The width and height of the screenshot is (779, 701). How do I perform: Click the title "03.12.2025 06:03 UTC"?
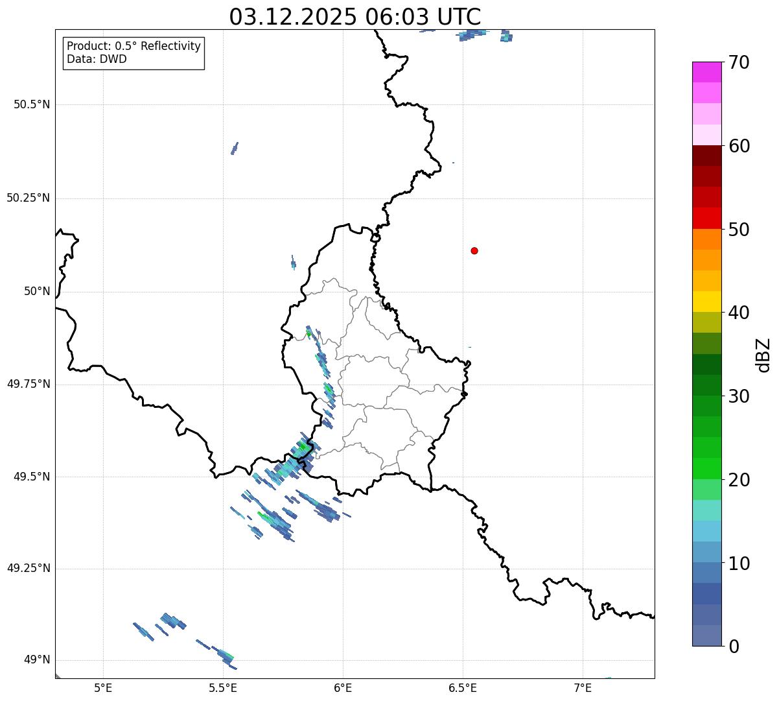click(355, 17)
